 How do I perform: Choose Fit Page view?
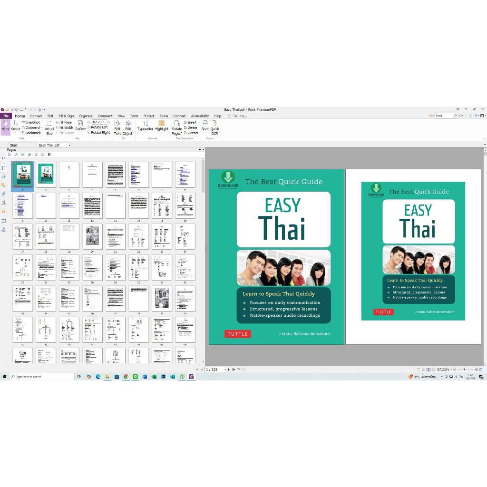pyautogui.click(x=64, y=122)
